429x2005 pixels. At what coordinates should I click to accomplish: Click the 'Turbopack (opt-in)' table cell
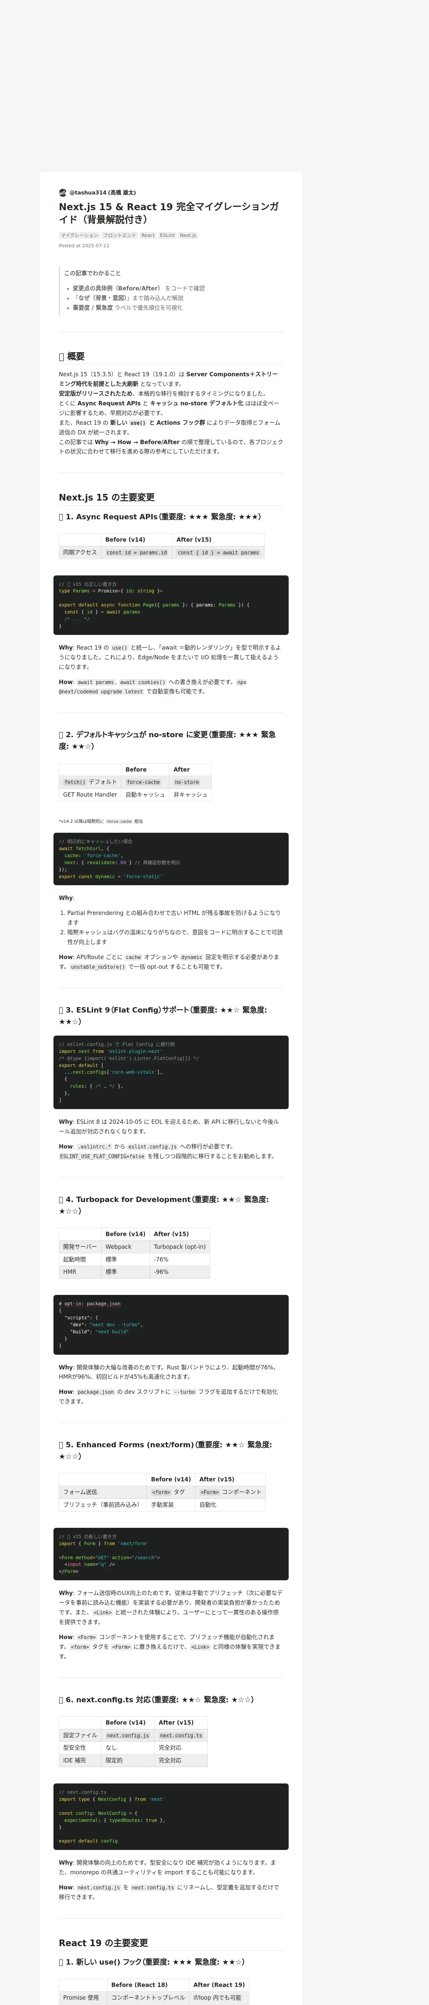tap(180, 1247)
